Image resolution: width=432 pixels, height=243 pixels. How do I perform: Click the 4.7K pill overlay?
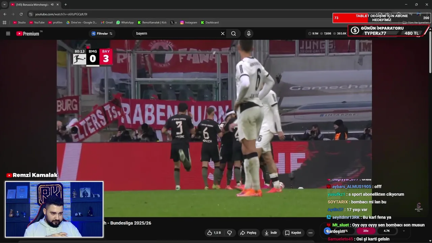pyautogui.click(x=387, y=231)
